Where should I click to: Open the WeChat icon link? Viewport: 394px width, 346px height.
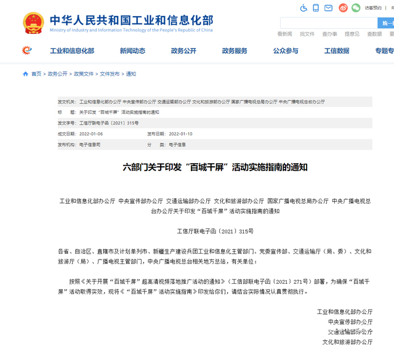pos(356,8)
